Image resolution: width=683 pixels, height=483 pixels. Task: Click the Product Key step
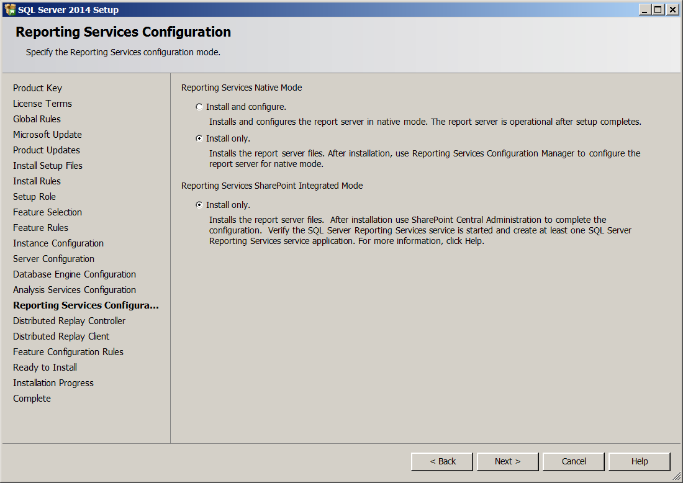point(37,88)
